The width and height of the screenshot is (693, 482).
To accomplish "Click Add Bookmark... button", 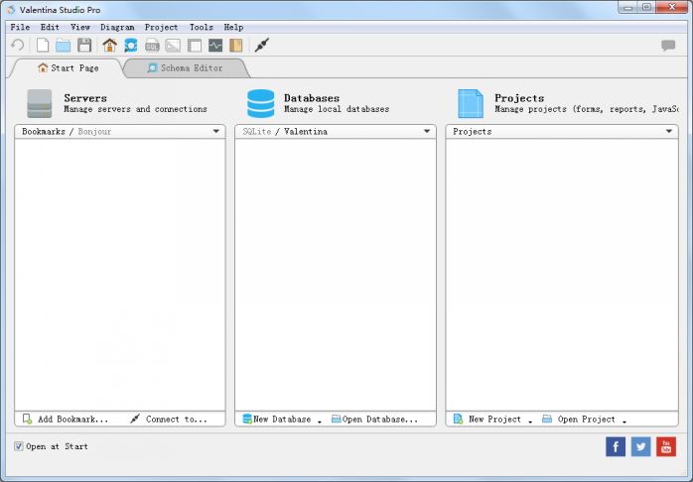I will [66, 419].
